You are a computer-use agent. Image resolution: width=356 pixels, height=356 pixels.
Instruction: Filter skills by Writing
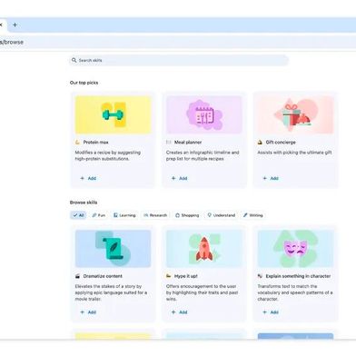click(253, 215)
